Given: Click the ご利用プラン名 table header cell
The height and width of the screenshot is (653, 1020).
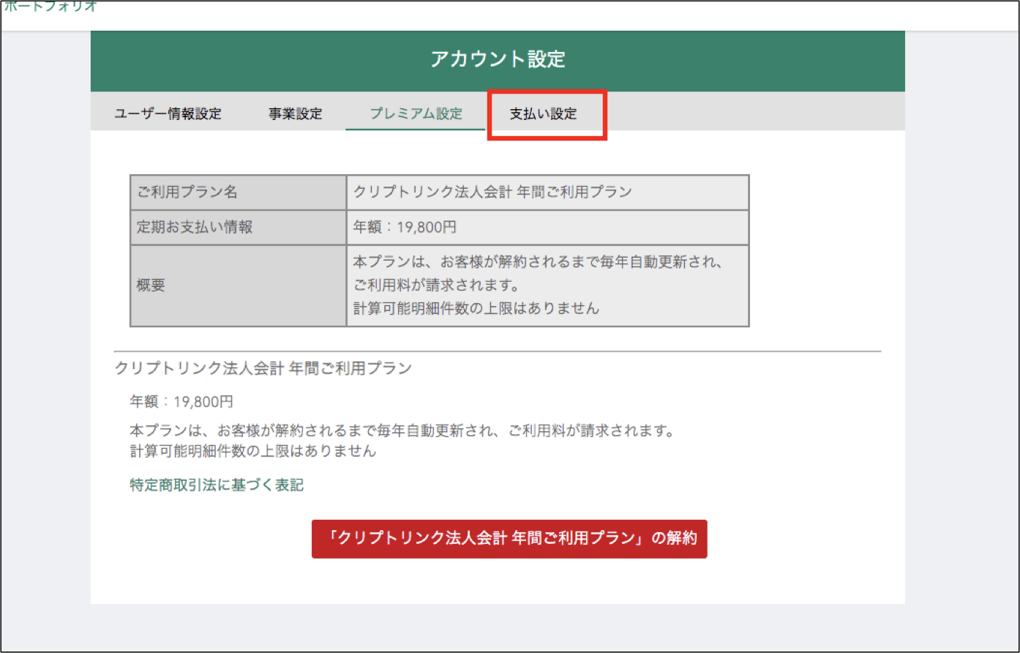Looking at the screenshot, I should (x=239, y=193).
